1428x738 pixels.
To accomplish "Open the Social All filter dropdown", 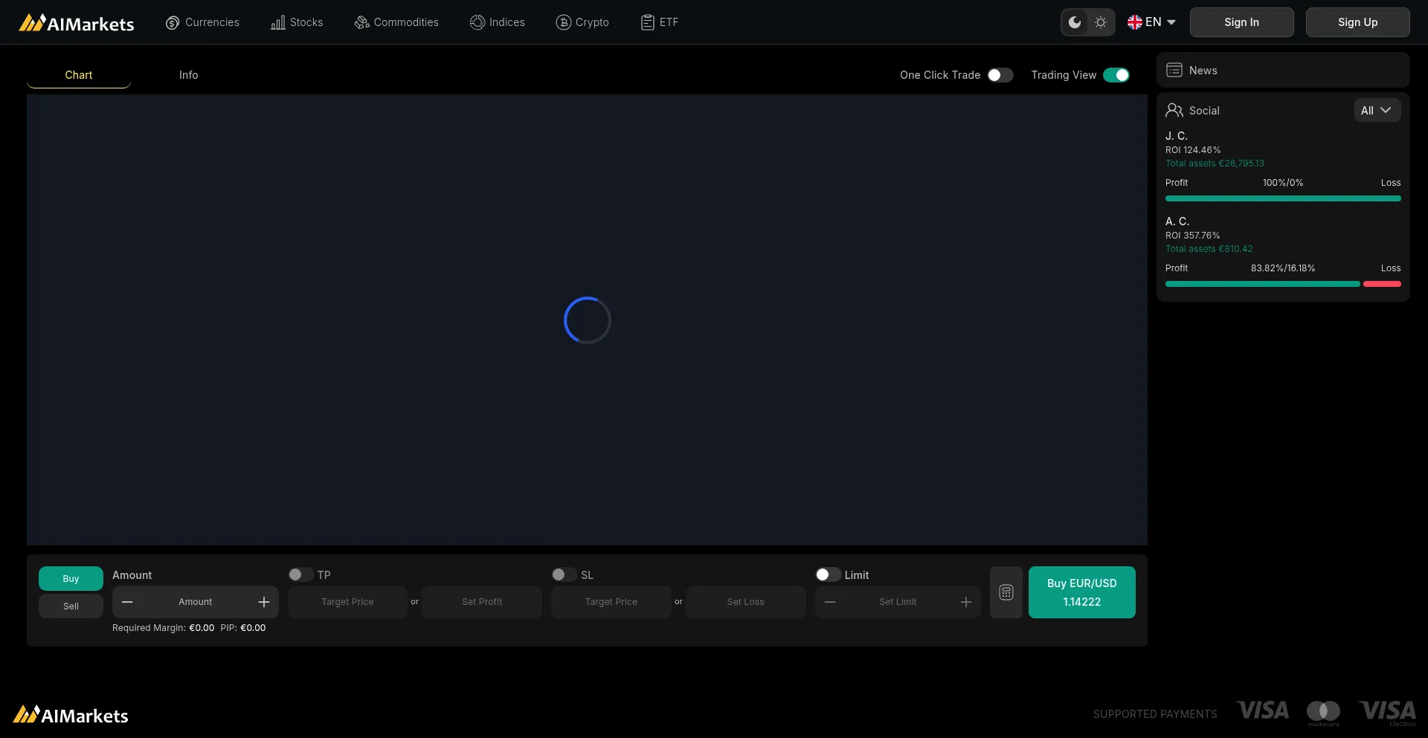I will pos(1377,110).
